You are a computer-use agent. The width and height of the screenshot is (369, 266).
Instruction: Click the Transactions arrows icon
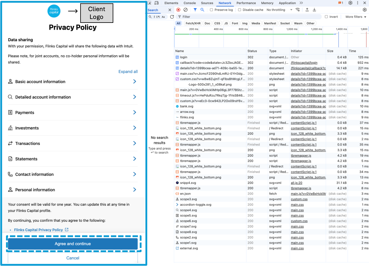pos(10,143)
